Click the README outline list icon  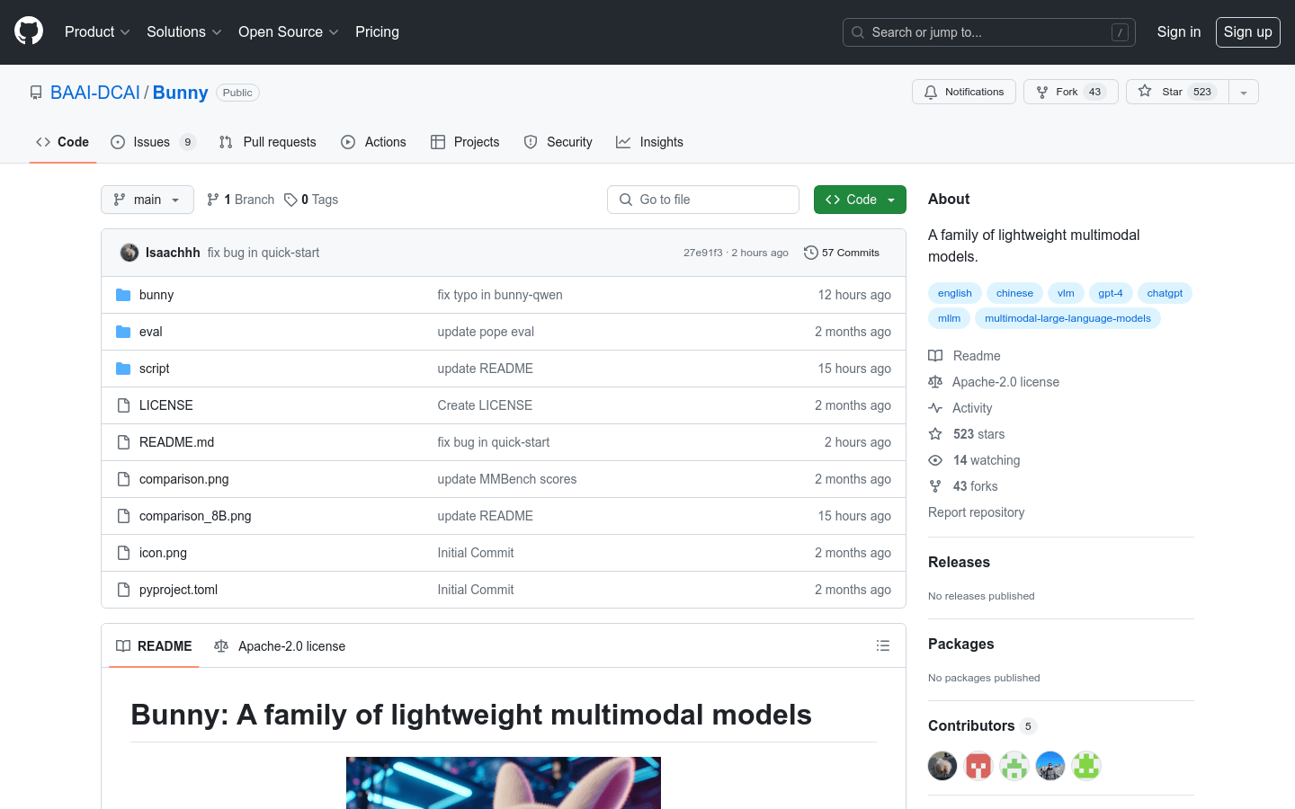(883, 645)
